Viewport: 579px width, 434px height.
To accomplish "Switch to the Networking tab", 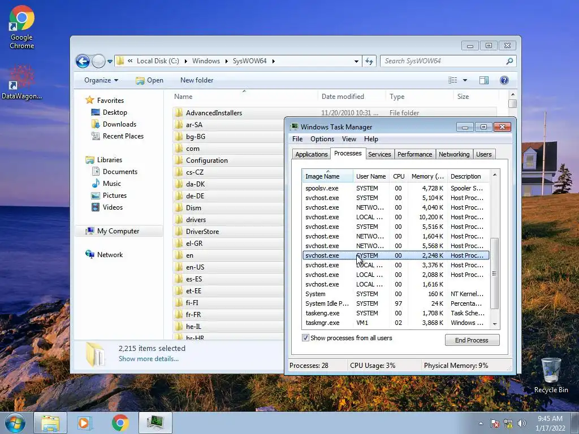I will click(454, 154).
